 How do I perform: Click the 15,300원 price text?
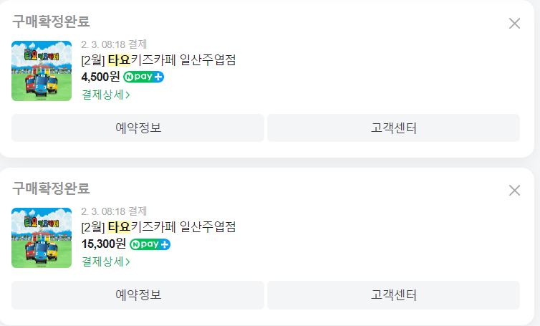(103, 244)
